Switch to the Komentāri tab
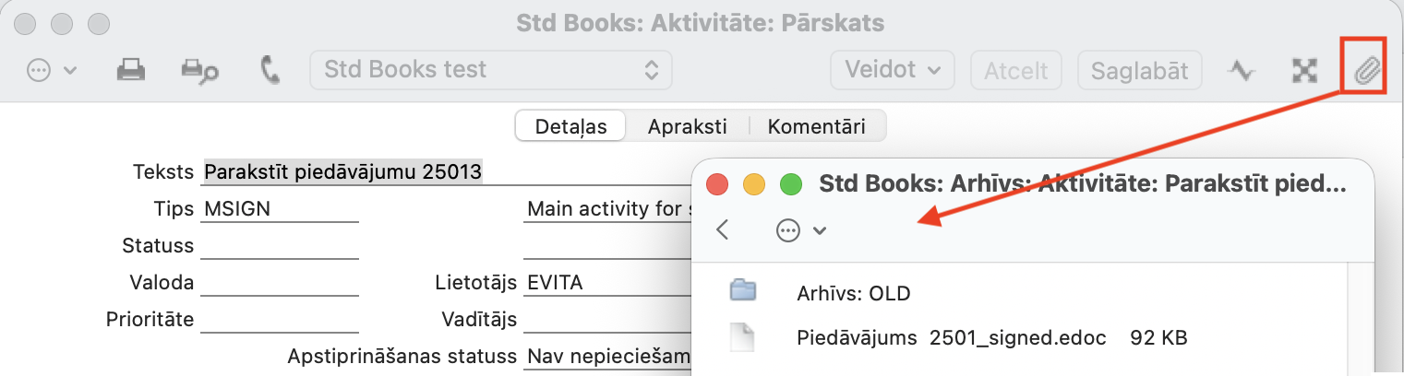1404x376 pixels. click(816, 126)
